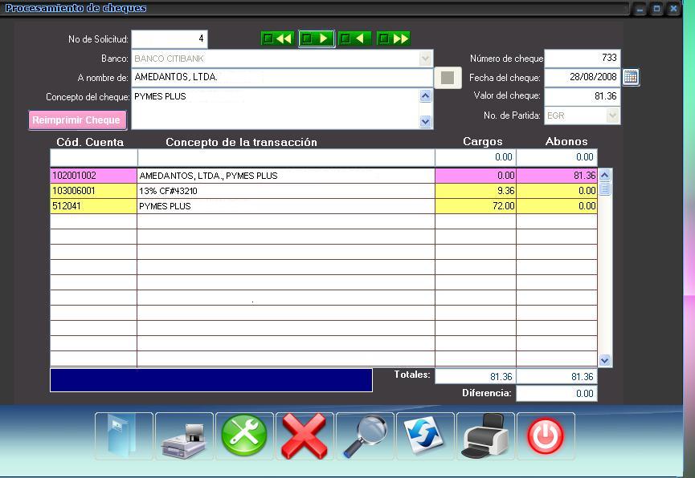Click the grid's vertical scrollbar thumb
Image resolution: width=695 pixels, height=478 pixels.
(604, 188)
